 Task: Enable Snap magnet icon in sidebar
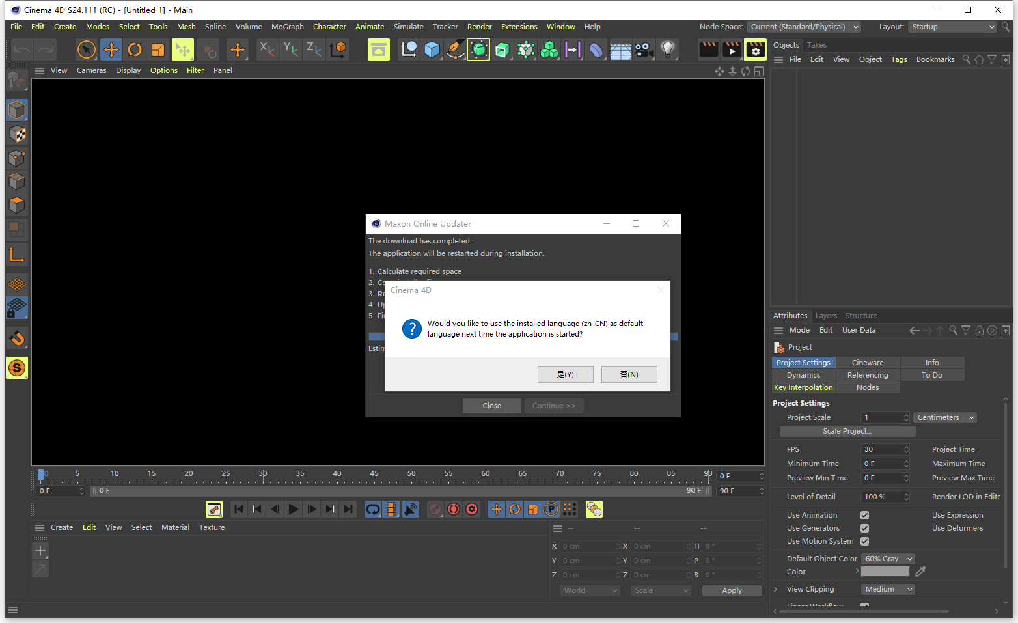point(17,339)
